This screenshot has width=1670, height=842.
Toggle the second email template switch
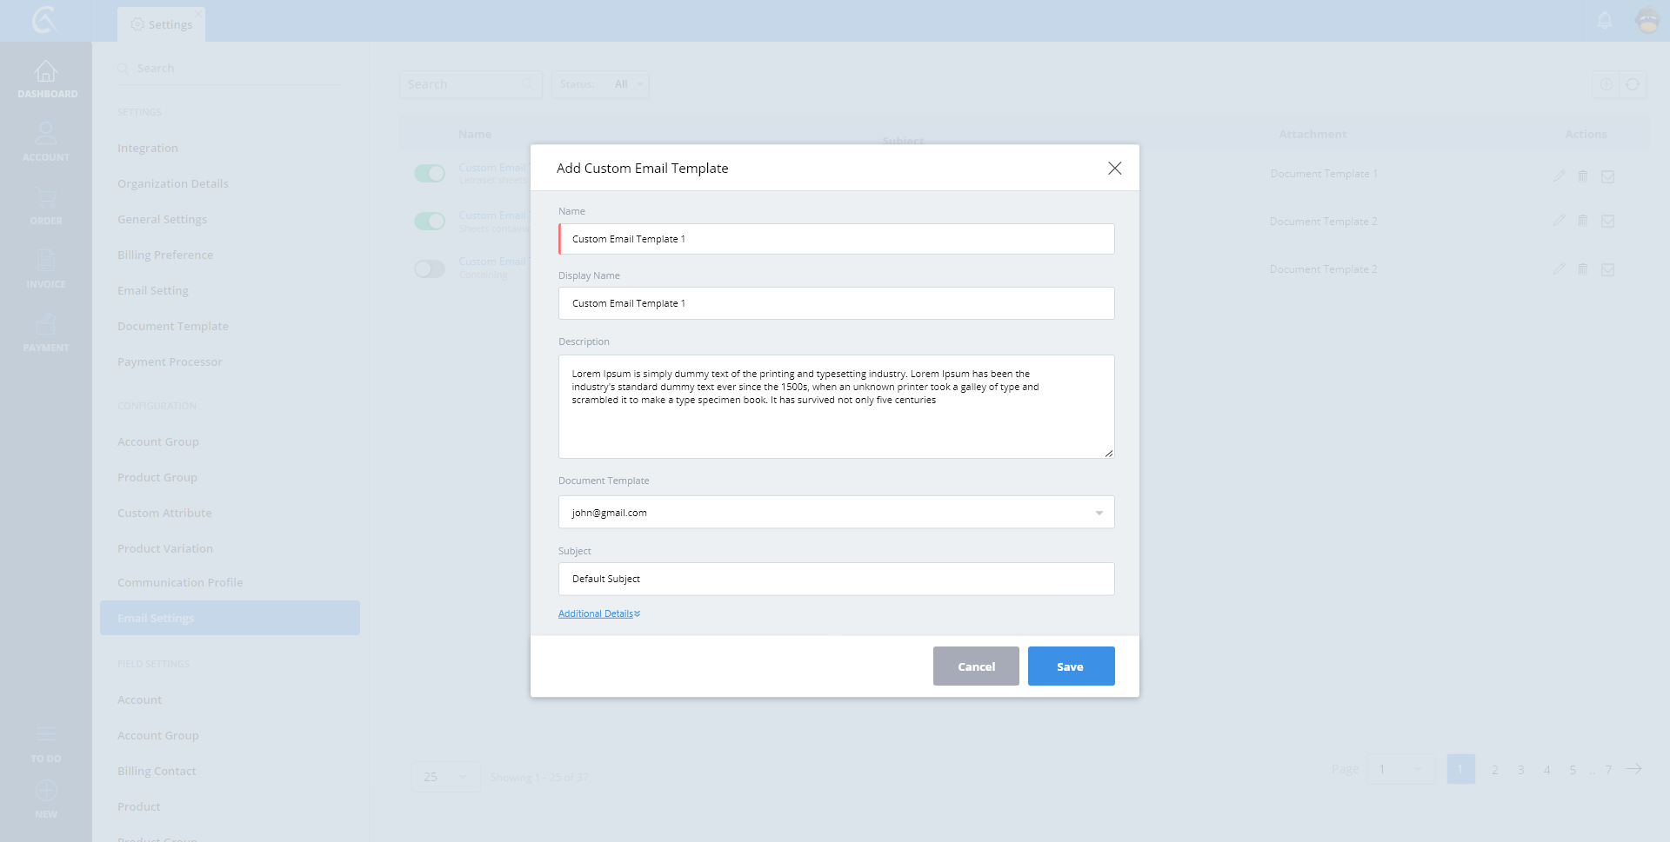click(430, 222)
